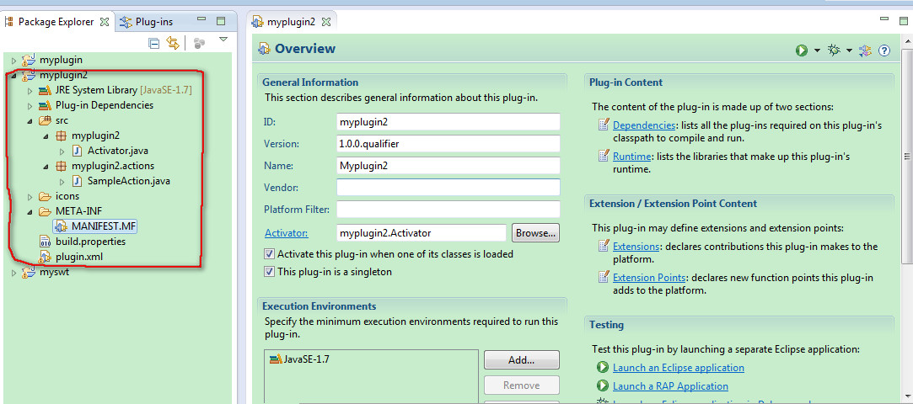Toggle Link with Editor icon

172,43
